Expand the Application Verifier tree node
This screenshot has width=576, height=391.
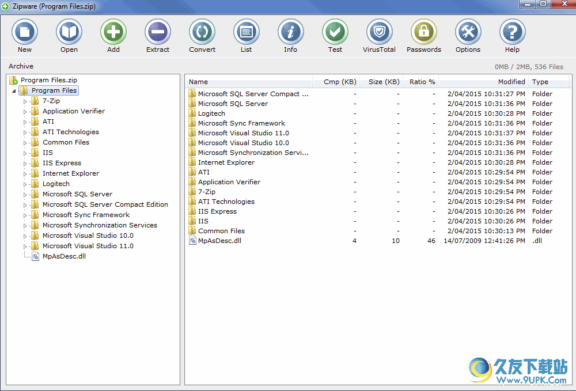click(x=25, y=112)
